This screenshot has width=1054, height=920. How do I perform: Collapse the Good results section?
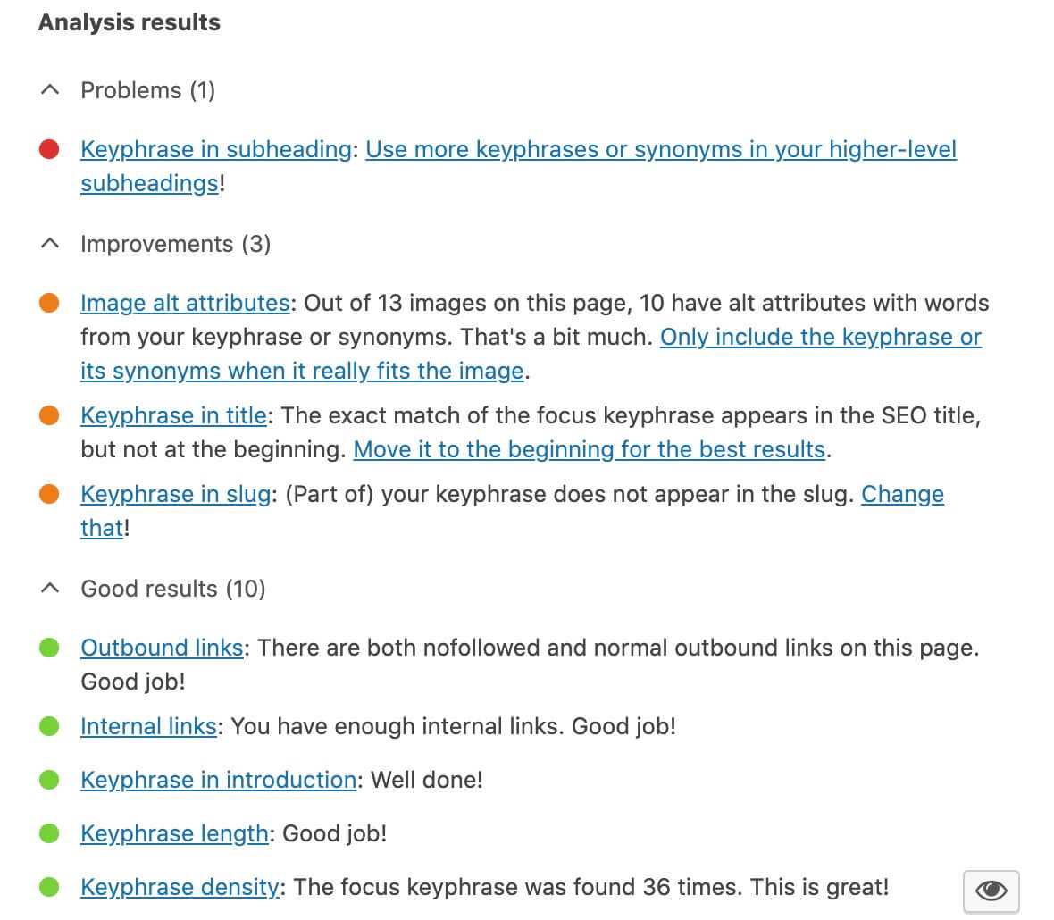click(49, 589)
